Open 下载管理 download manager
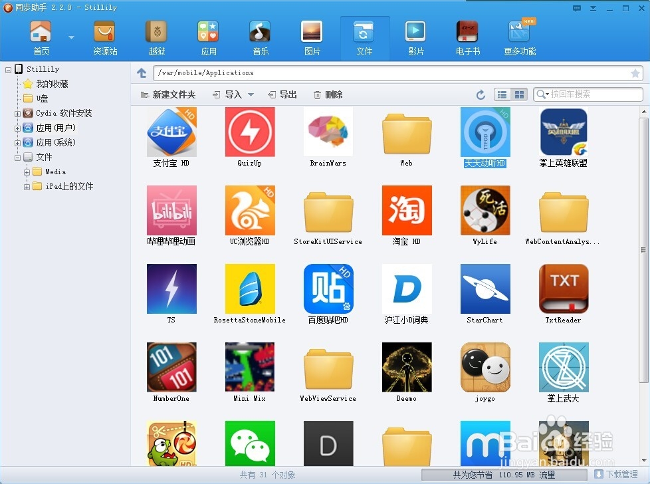Screen dimensions: 650x484 click(x=616, y=475)
